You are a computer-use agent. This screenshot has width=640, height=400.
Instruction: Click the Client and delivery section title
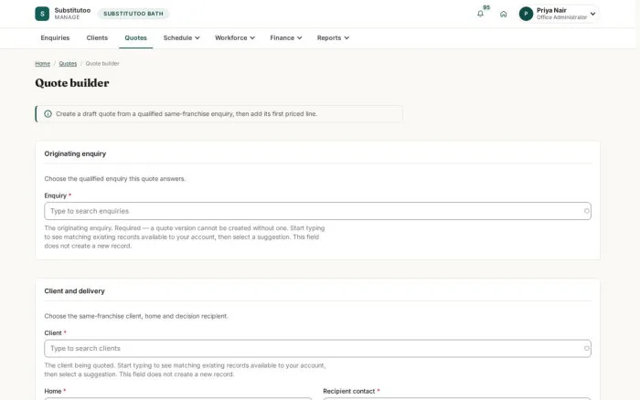coord(74,291)
